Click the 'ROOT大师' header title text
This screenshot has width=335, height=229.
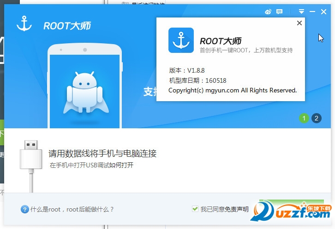(x=67, y=26)
